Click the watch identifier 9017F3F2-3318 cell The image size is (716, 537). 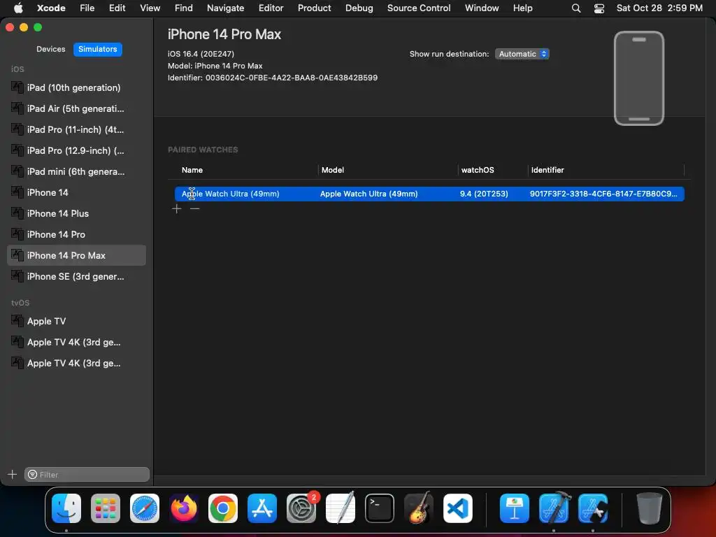click(603, 194)
